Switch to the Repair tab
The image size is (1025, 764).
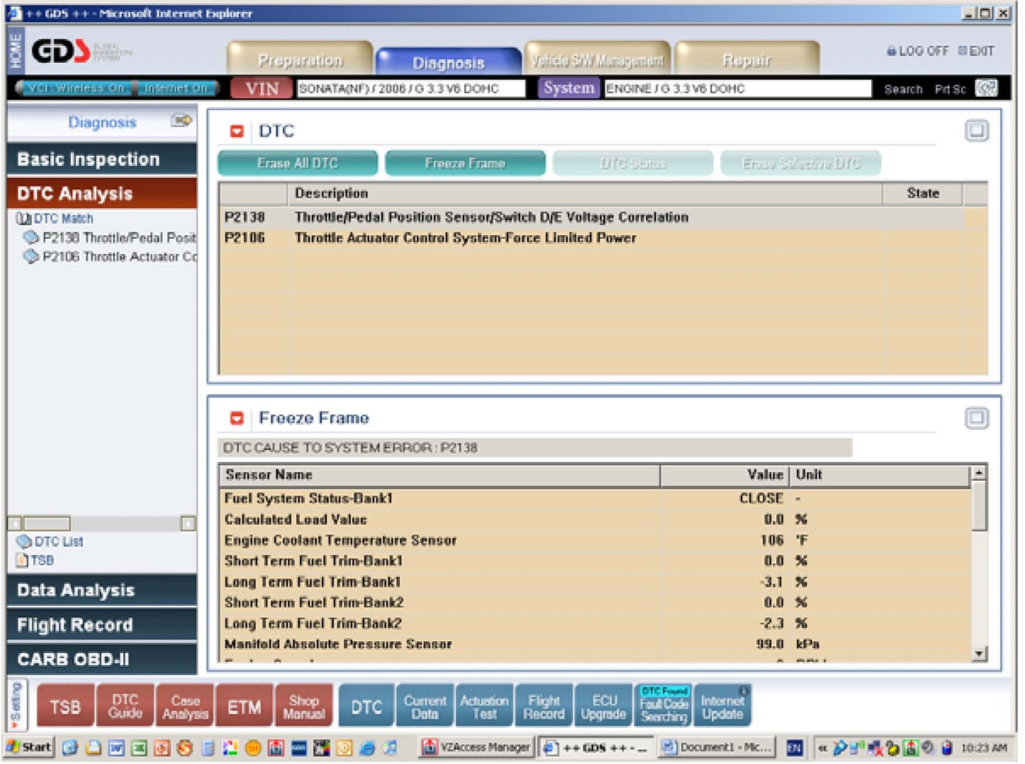pos(746,60)
